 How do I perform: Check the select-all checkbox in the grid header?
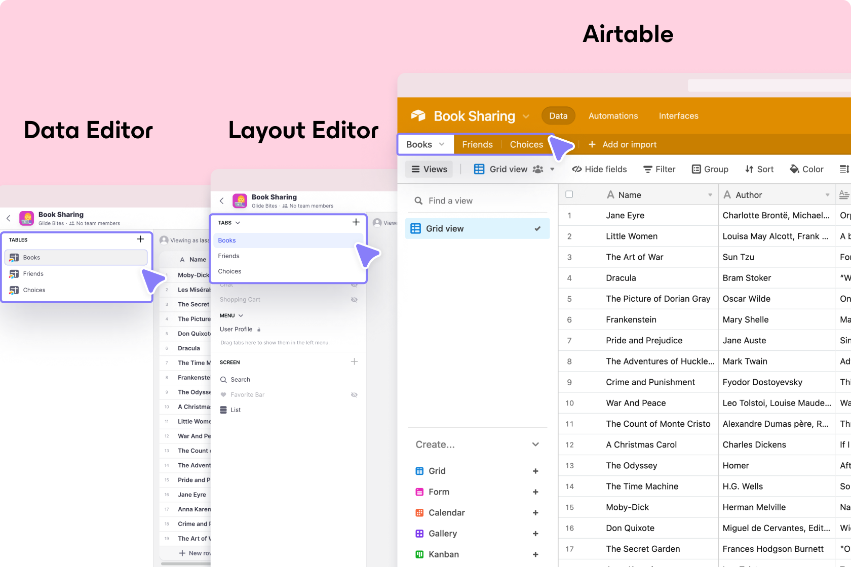(x=569, y=194)
